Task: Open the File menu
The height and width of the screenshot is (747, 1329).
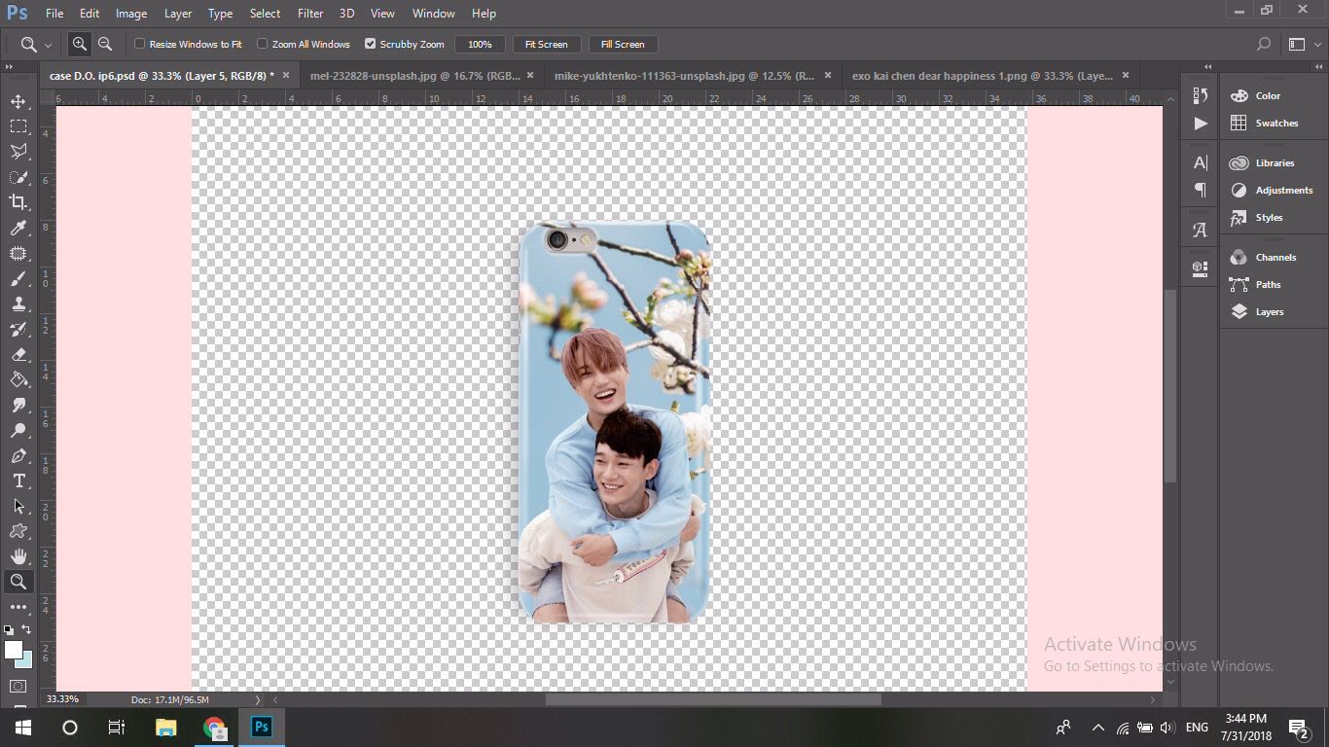Action: coord(54,14)
